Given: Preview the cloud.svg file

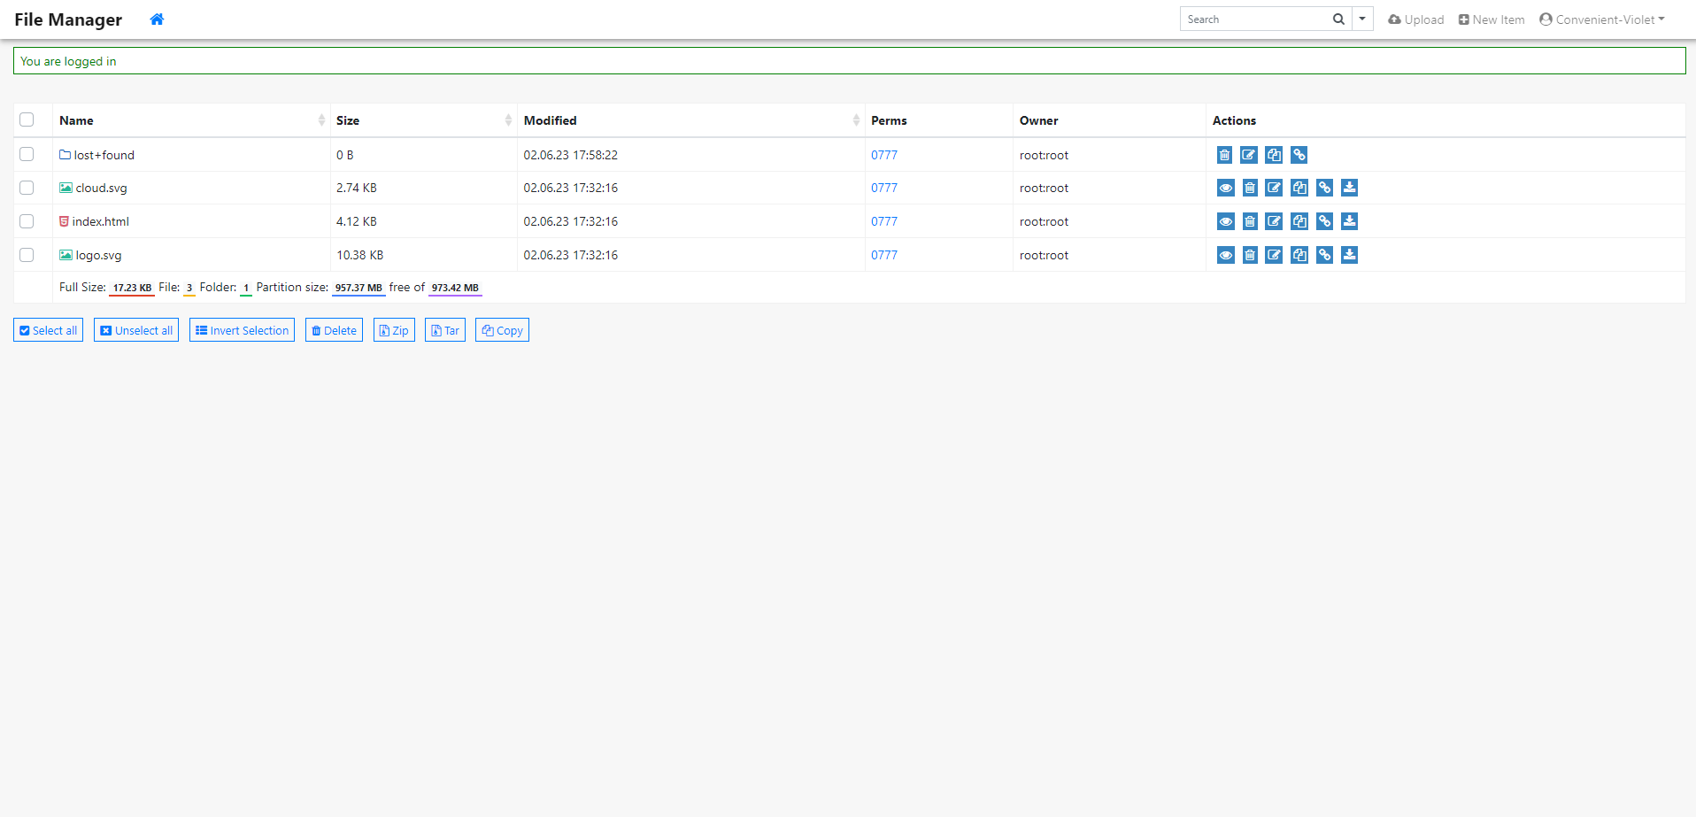Looking at the screenshot, I should pos(1226,188).
